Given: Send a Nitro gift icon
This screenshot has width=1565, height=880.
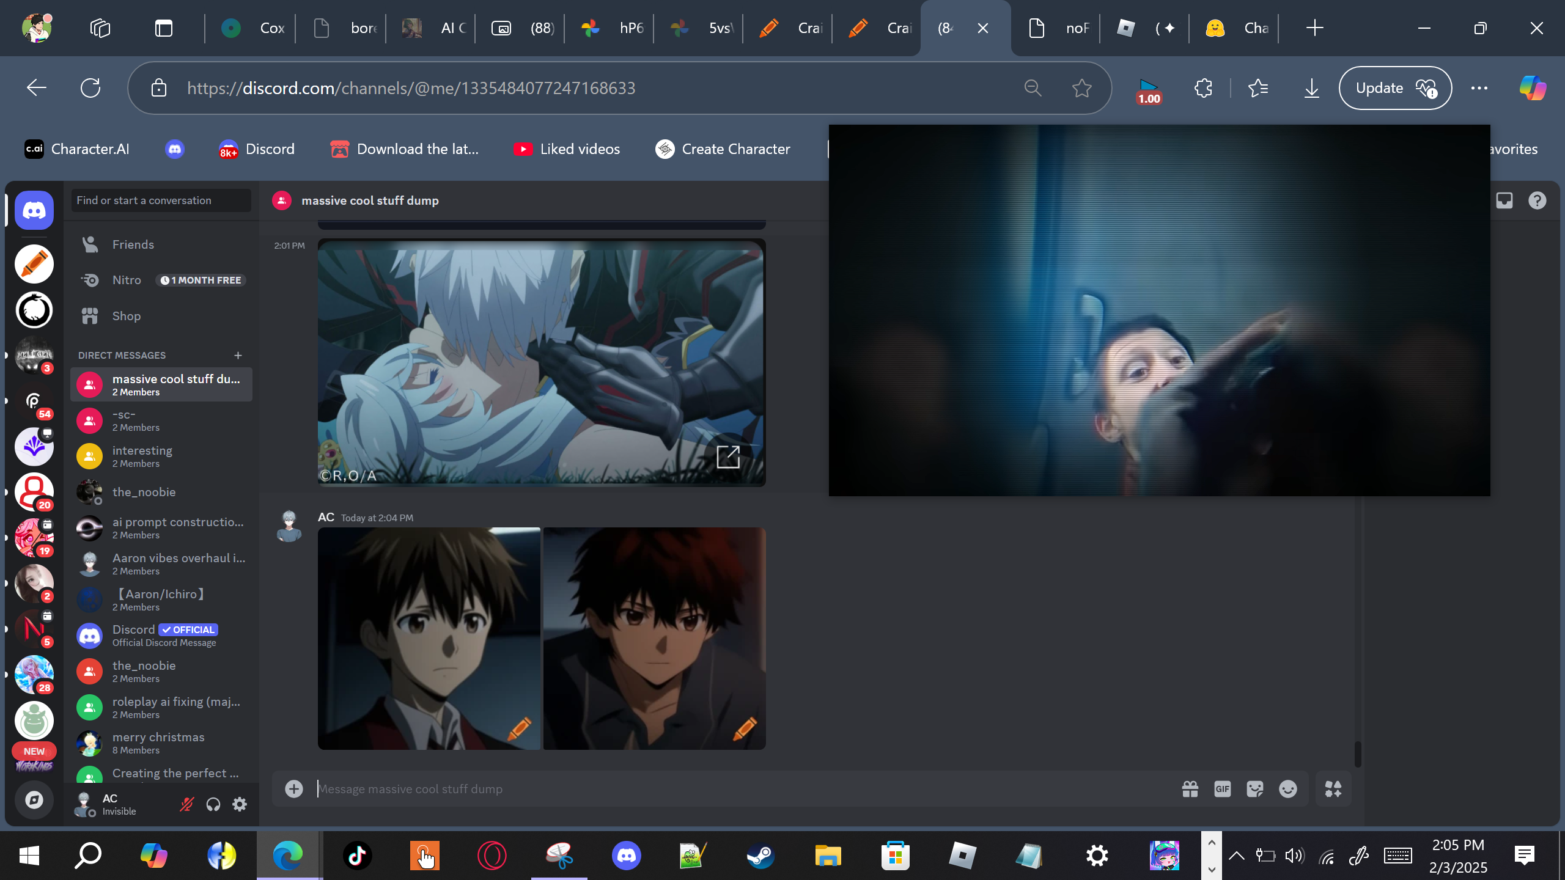Looking at the screenshot, I should point(1190,789).
